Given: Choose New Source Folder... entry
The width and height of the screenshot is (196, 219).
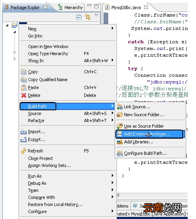Looking at the screenshot, I should coord(150,115).
